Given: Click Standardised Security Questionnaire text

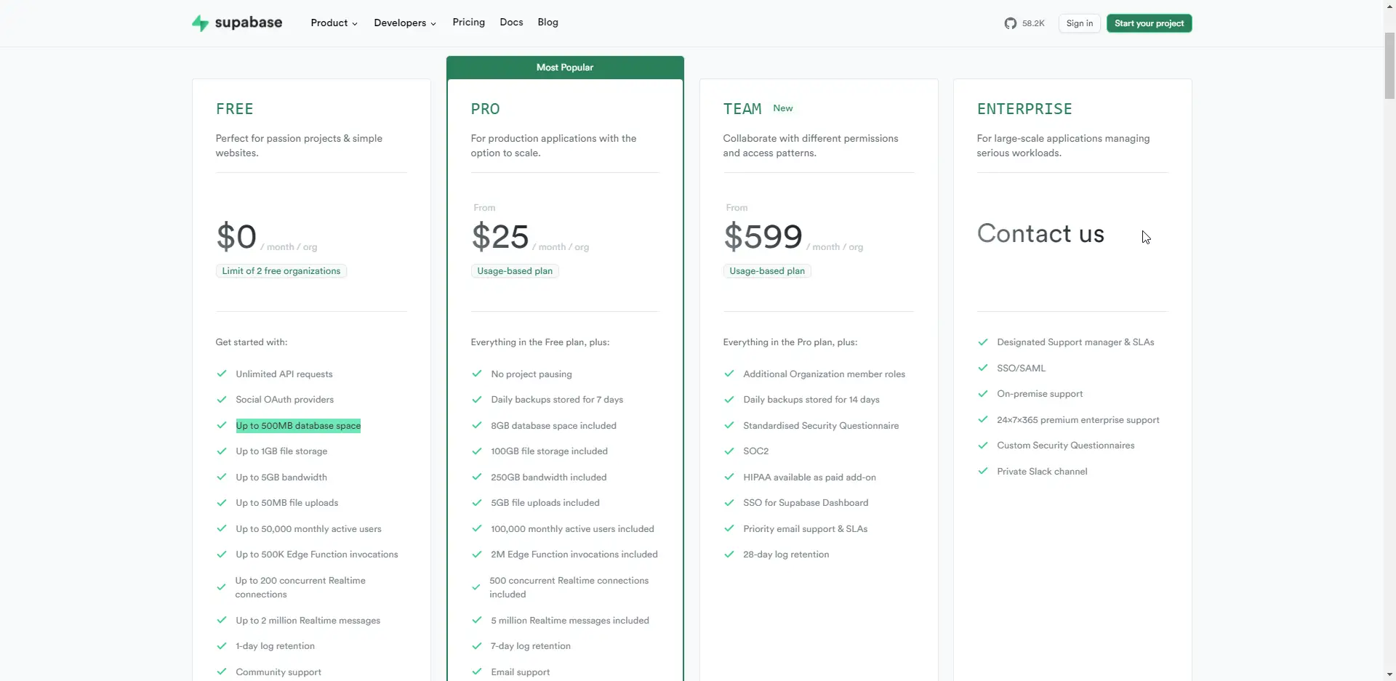Looking at the screenshot, I should 821,425.
